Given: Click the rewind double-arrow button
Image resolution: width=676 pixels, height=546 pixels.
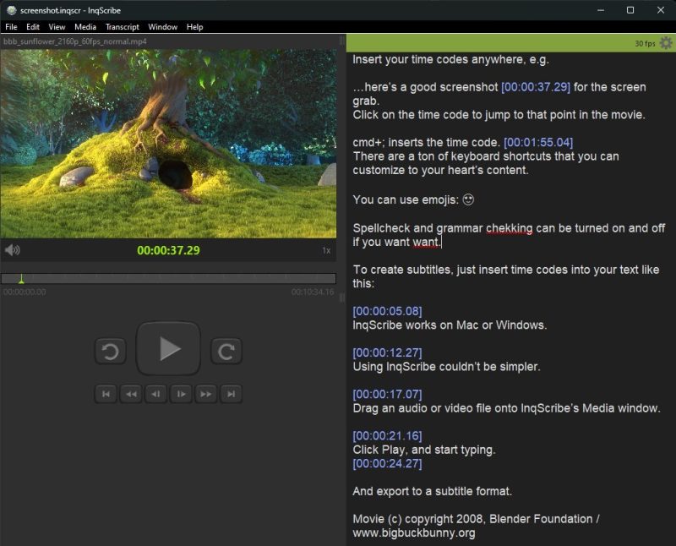Looking at the screenshot, I should (130, 393).
